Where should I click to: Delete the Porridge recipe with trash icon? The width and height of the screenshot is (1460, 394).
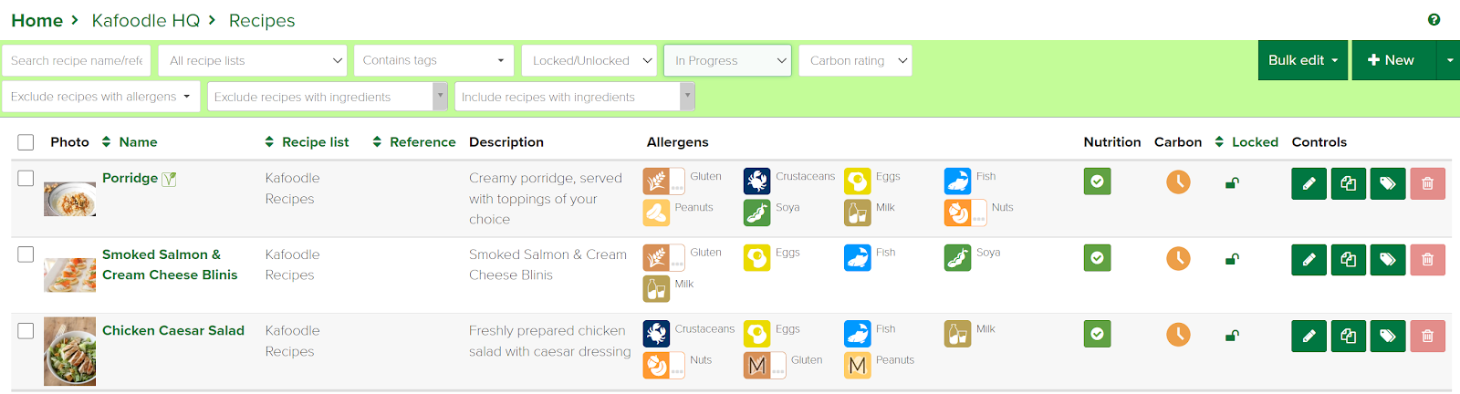point(1427,183)
